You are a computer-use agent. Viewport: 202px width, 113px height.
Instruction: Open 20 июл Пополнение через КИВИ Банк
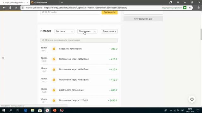pyautogui.click(x=79, y=59)
